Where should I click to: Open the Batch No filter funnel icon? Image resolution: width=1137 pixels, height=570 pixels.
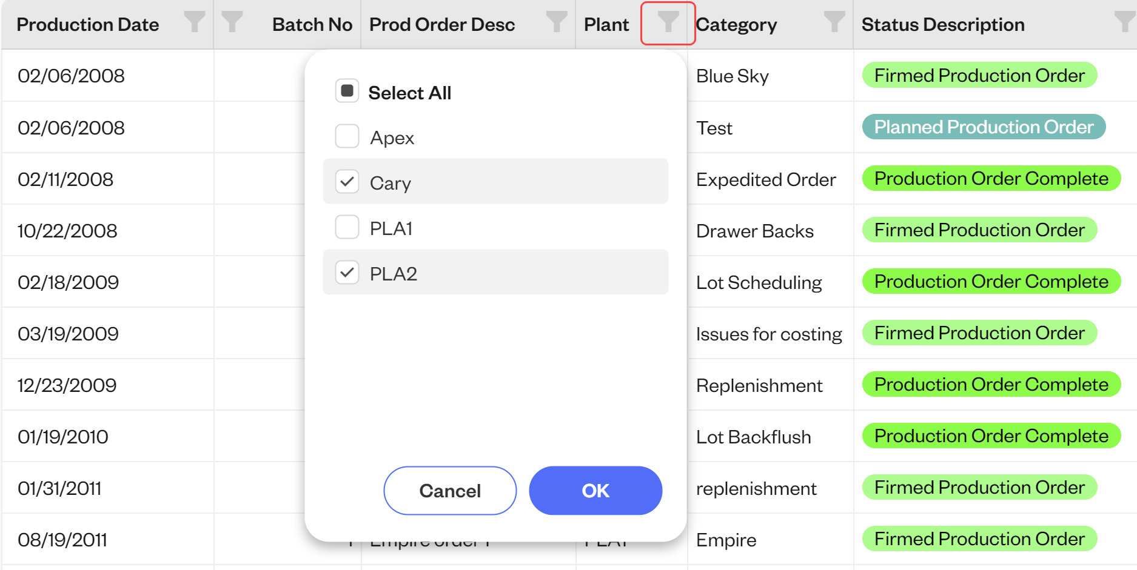click(x=233, y=22)
